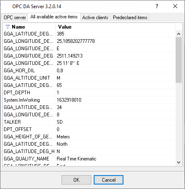This screenshot has width=185, height=189.
Task: Click the M value for altitude unit
Action: click(x=59, y=78)
